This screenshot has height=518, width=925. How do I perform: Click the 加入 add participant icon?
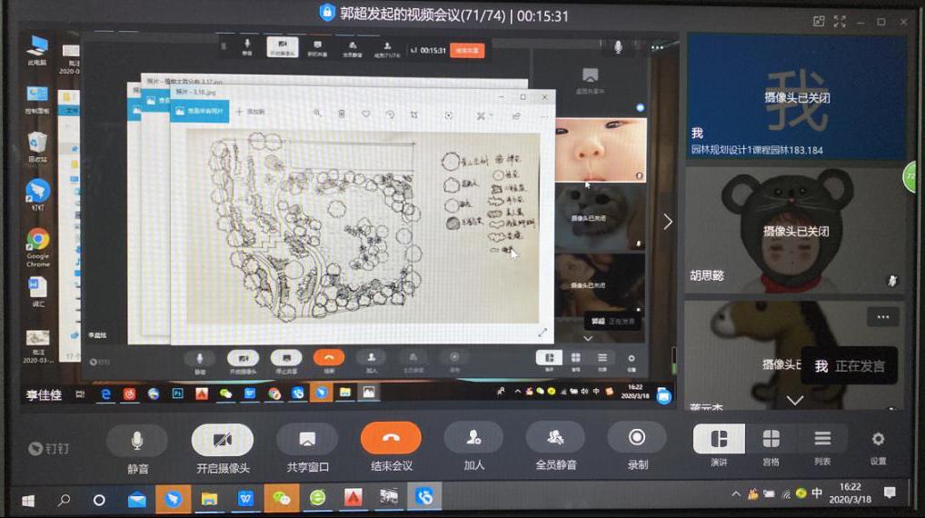coord(473,438)
